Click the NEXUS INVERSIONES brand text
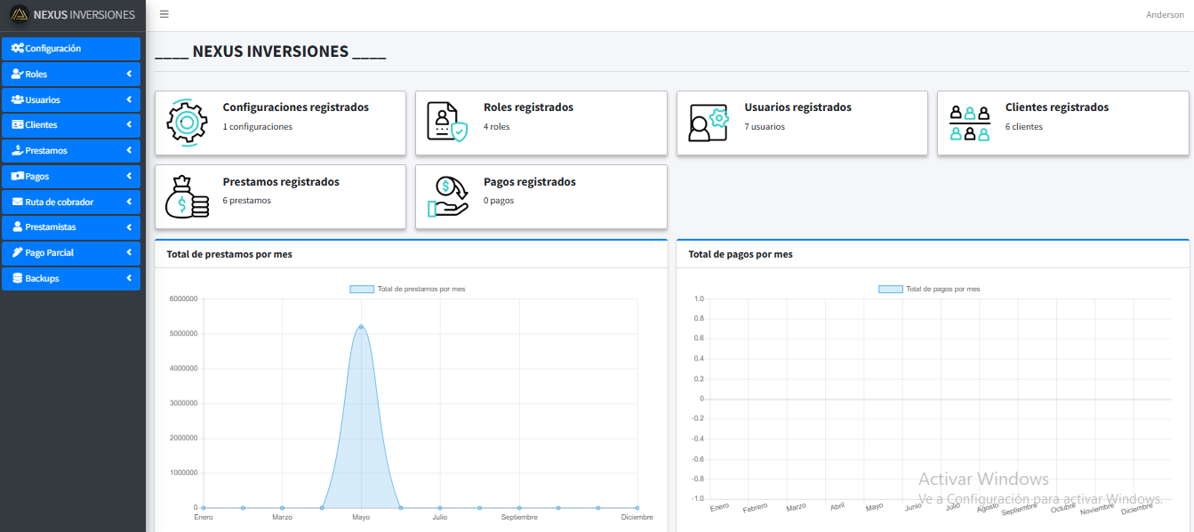This screenshot has height=532, width=1194. click(84, 14)
